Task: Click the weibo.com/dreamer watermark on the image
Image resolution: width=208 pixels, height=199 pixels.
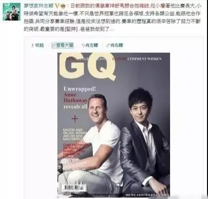Action: click(147, 195)
